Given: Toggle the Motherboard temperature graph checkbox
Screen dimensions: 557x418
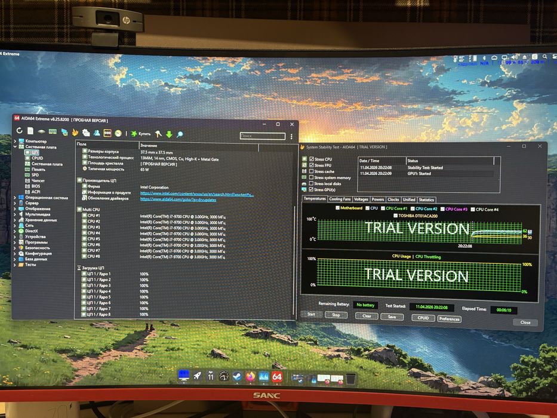Looking at the screenshot, I should click(x=337, y=208).
